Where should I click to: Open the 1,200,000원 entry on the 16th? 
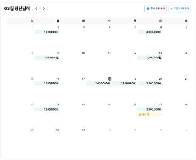click(47, 84)
